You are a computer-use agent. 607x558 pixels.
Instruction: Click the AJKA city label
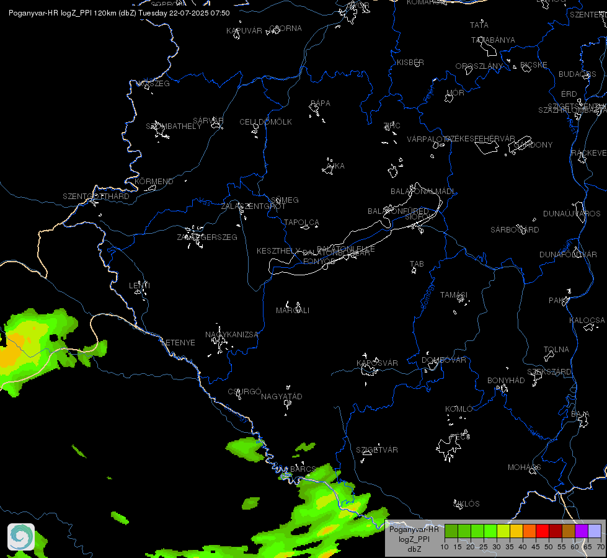click(335, 166)
